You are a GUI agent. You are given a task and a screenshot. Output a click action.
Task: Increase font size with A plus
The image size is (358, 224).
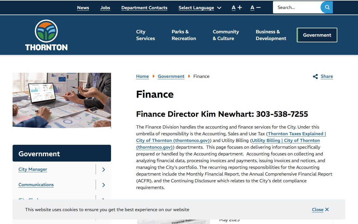click(237, 8)
